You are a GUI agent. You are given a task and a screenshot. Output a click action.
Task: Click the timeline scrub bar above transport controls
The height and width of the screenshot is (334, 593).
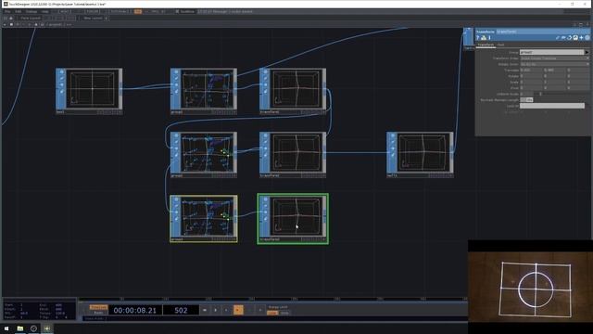coord(272,299)
